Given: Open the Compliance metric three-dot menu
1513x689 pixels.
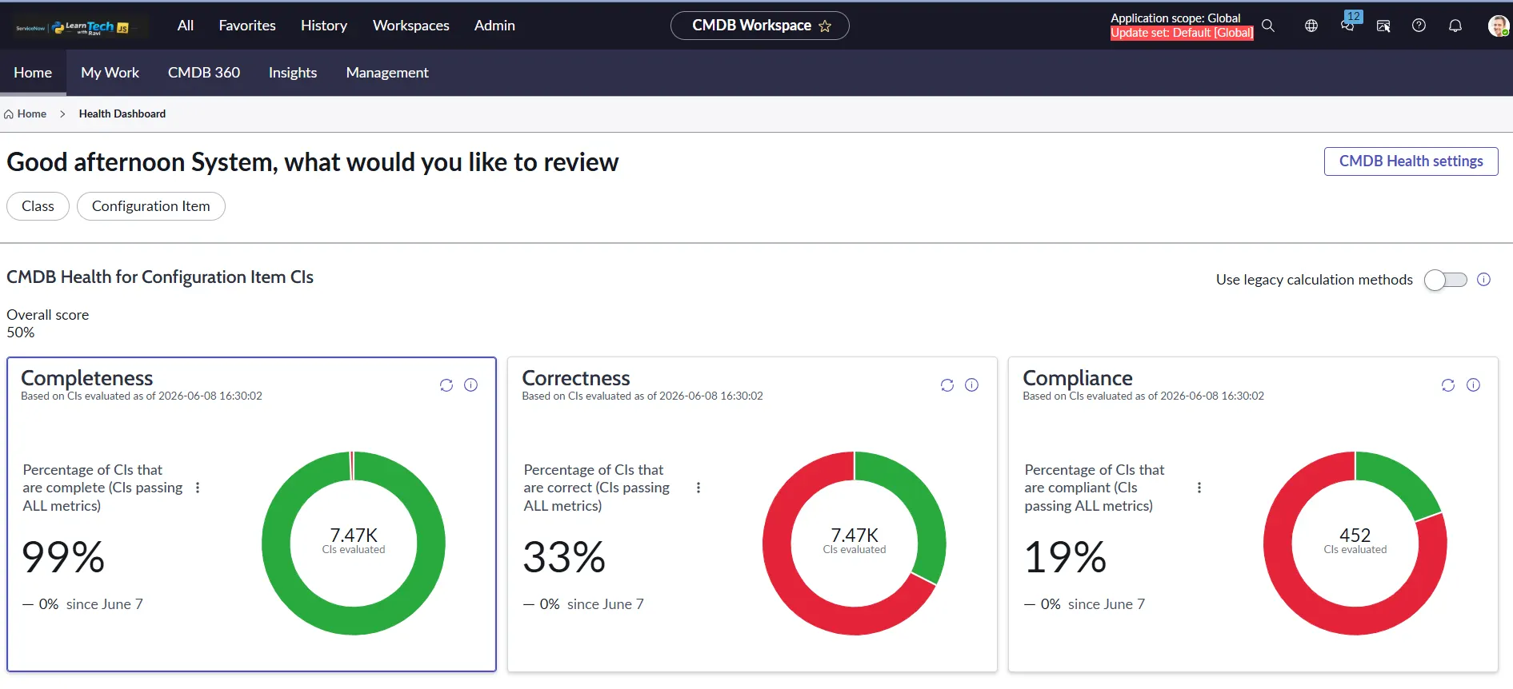Looking at the screenshot, I should coord(1199,488).
